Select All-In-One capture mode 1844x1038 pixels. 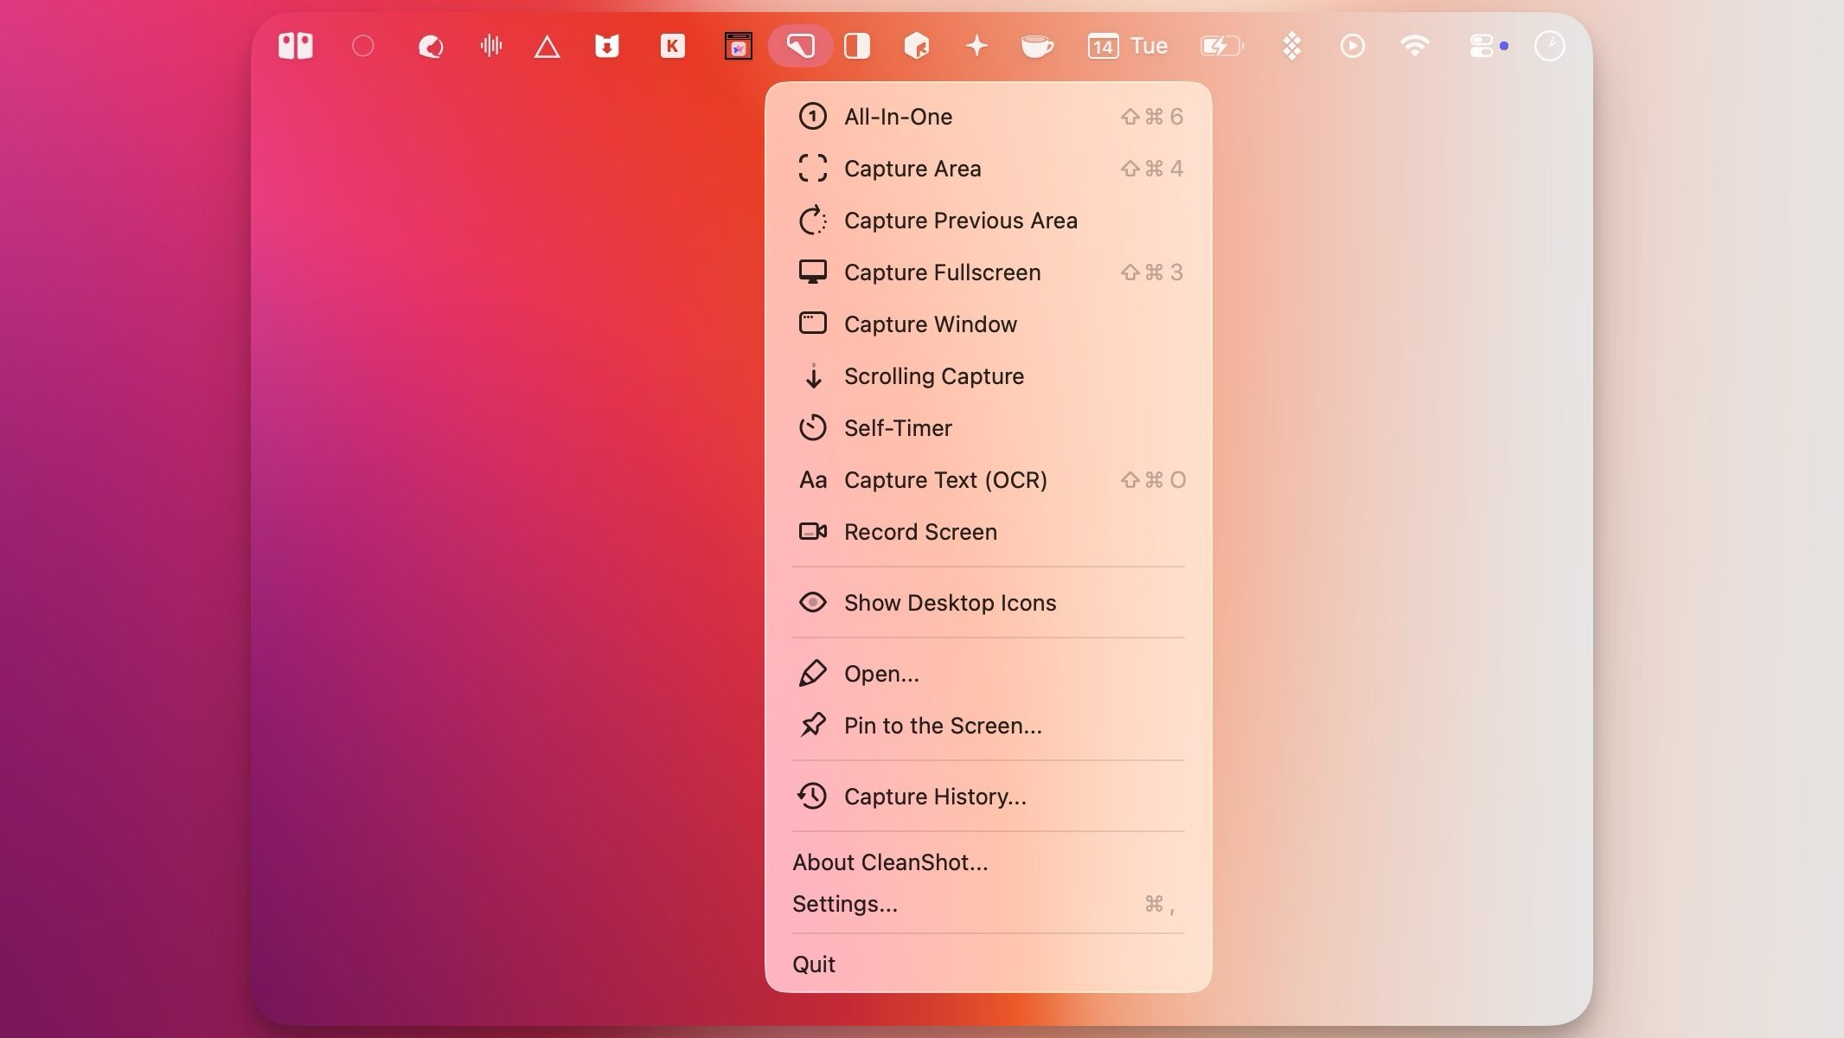898,117
